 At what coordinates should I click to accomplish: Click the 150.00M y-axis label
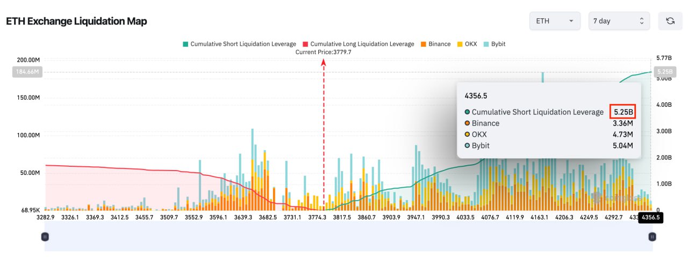coord(28,98)
